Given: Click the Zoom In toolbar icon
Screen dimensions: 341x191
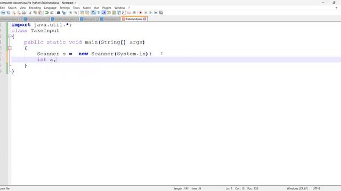Looking at the screenshot, I should tap(70, 13).
